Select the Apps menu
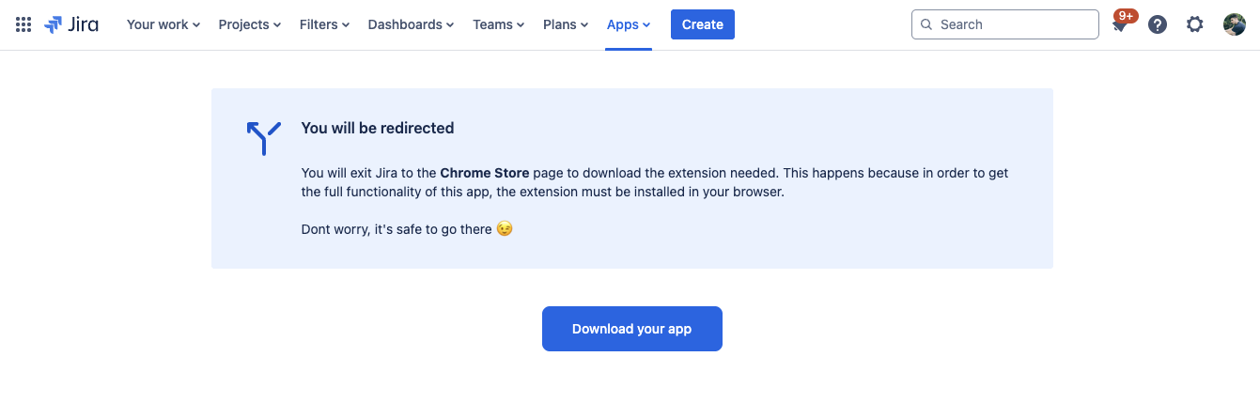 tap(629, 24)
